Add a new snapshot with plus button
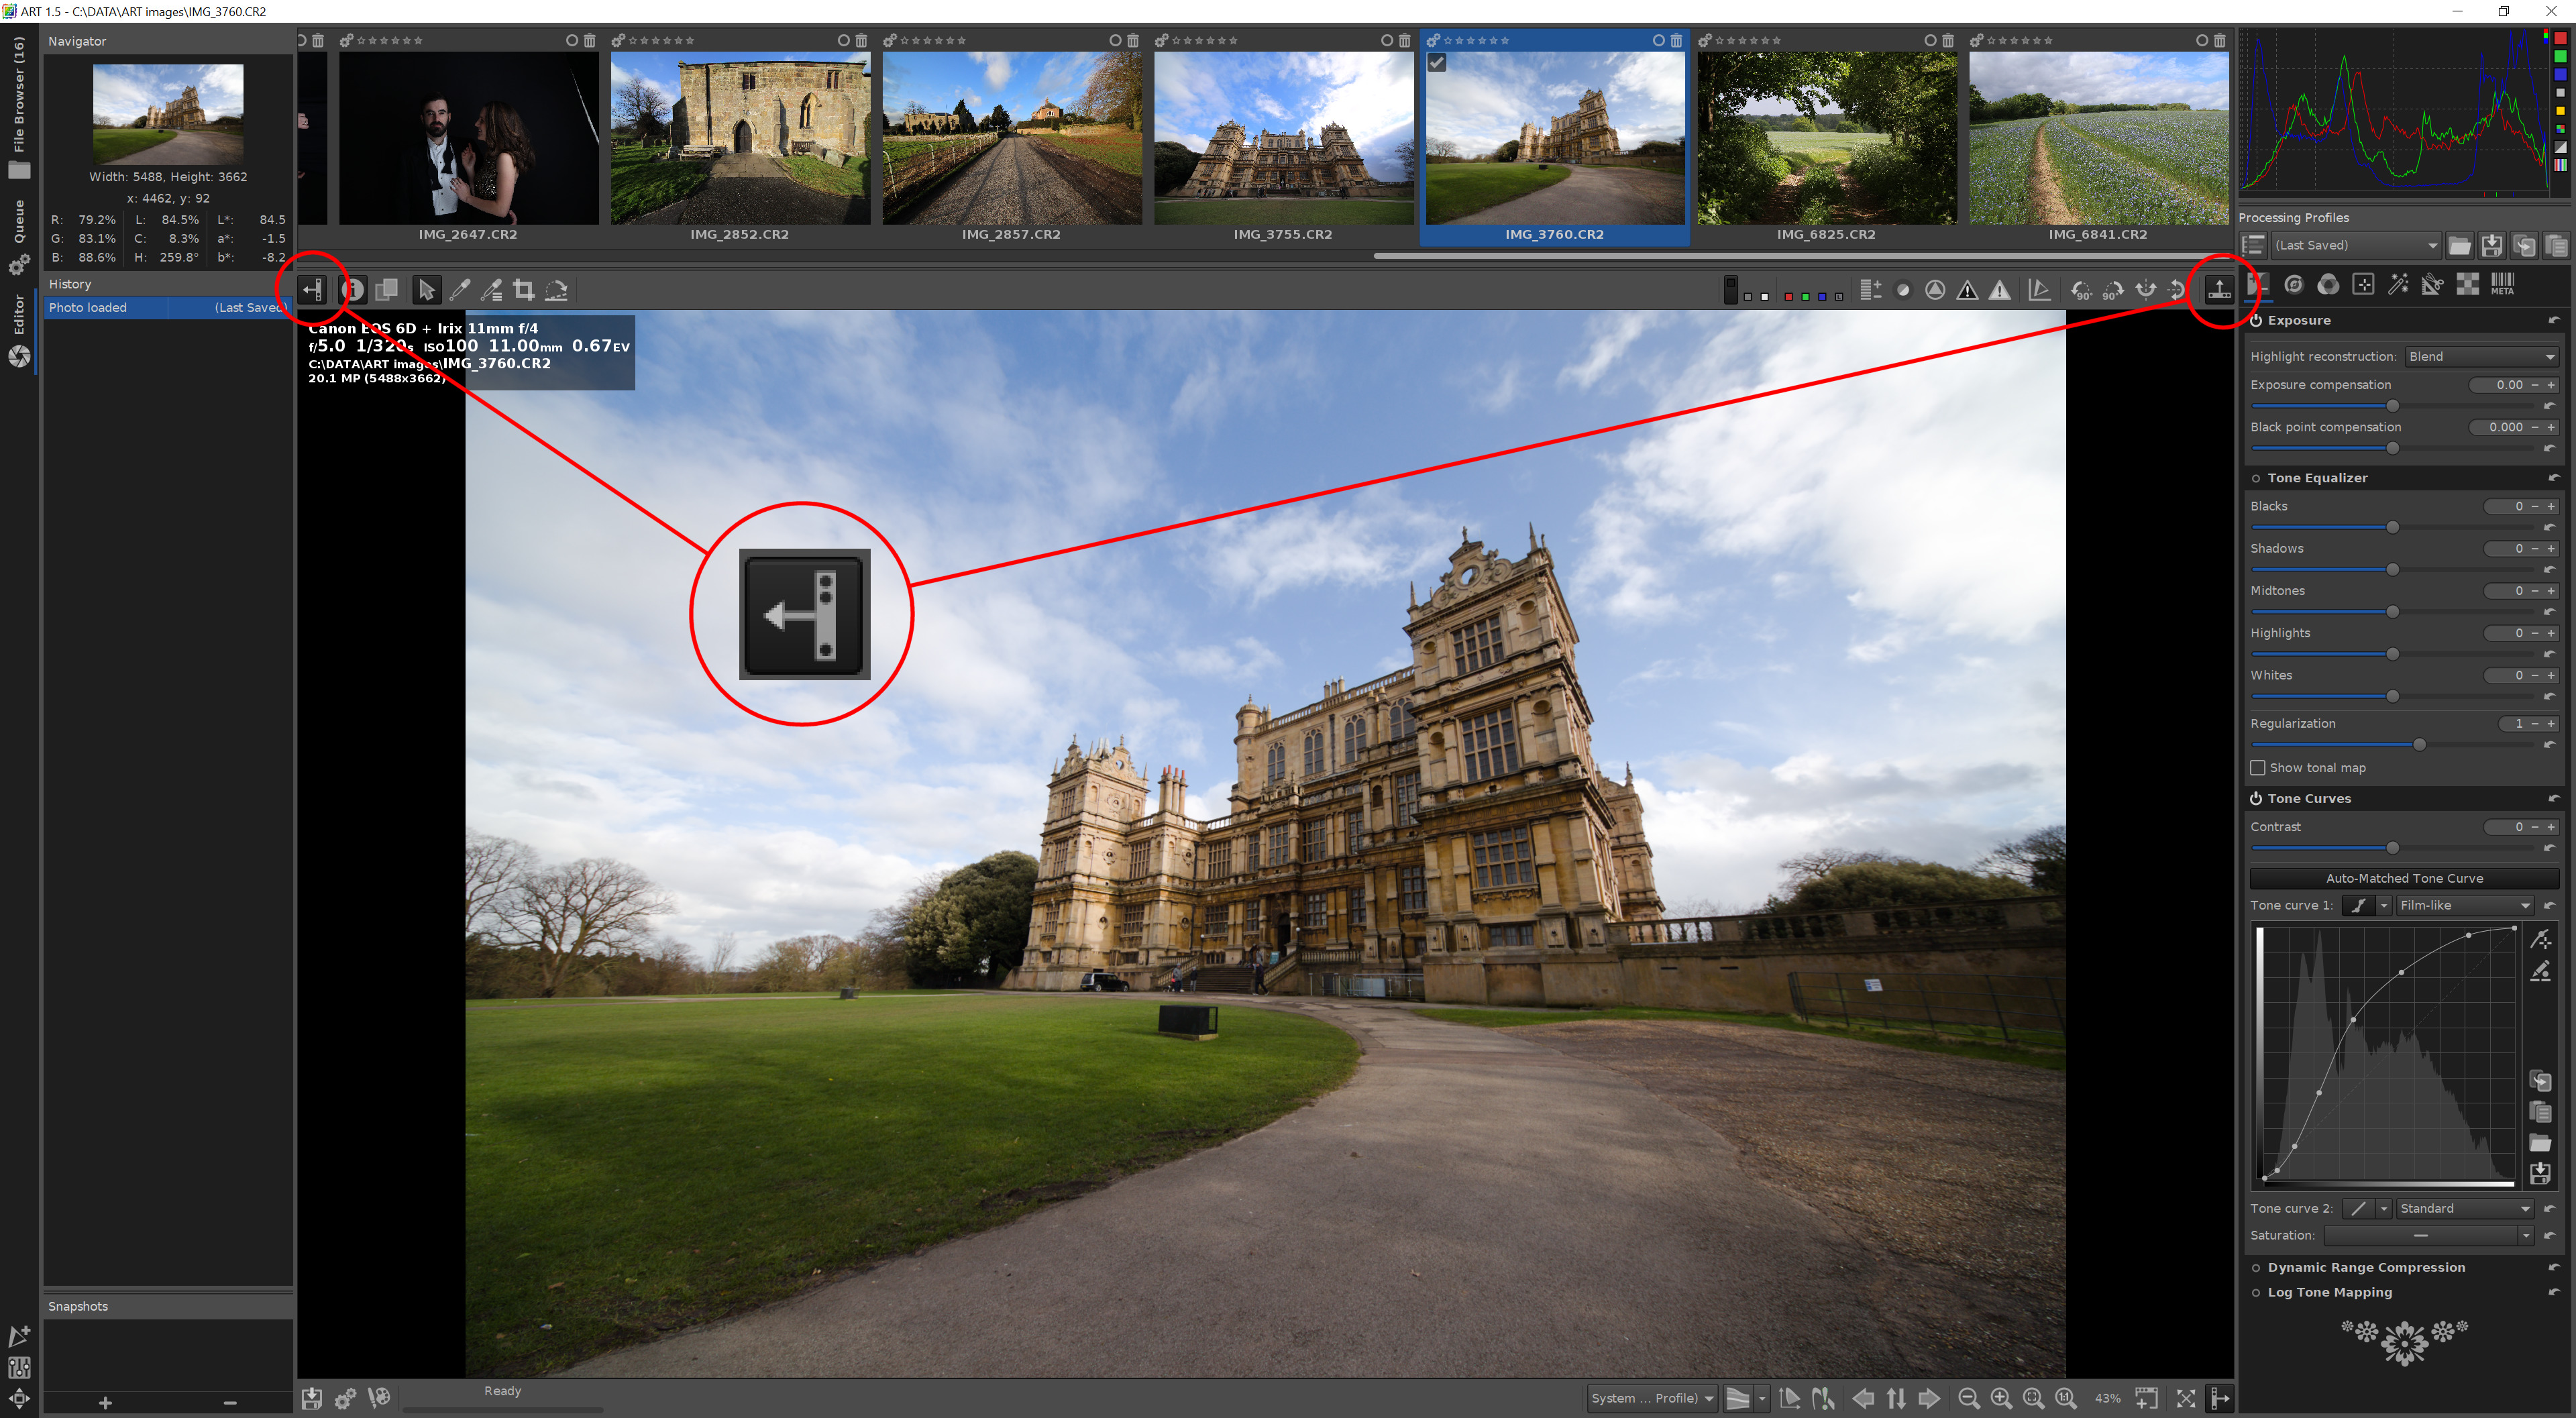The height and width of the screenshot is (1418, 2576). (105, 1403)
